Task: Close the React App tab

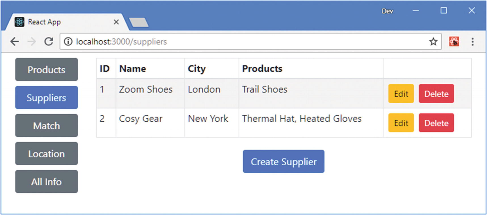Action: 116,22
